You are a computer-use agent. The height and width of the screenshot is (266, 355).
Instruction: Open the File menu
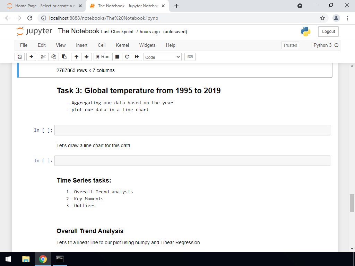(x=24, y=45)
